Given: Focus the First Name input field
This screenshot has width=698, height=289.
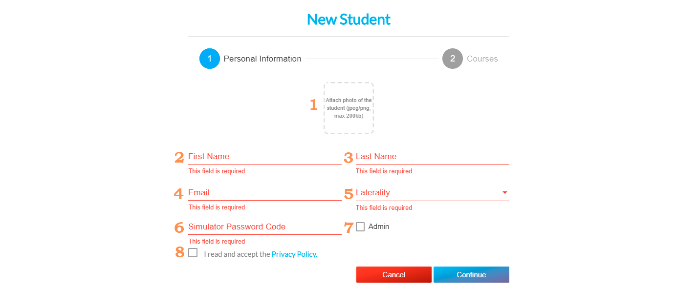Looking at the screenshot, I should tap(264, 156).
